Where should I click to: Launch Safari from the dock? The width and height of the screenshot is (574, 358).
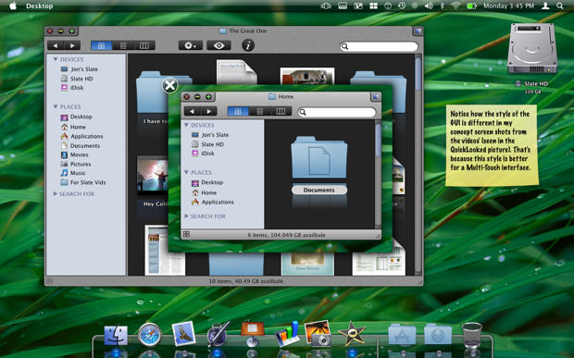149,334
